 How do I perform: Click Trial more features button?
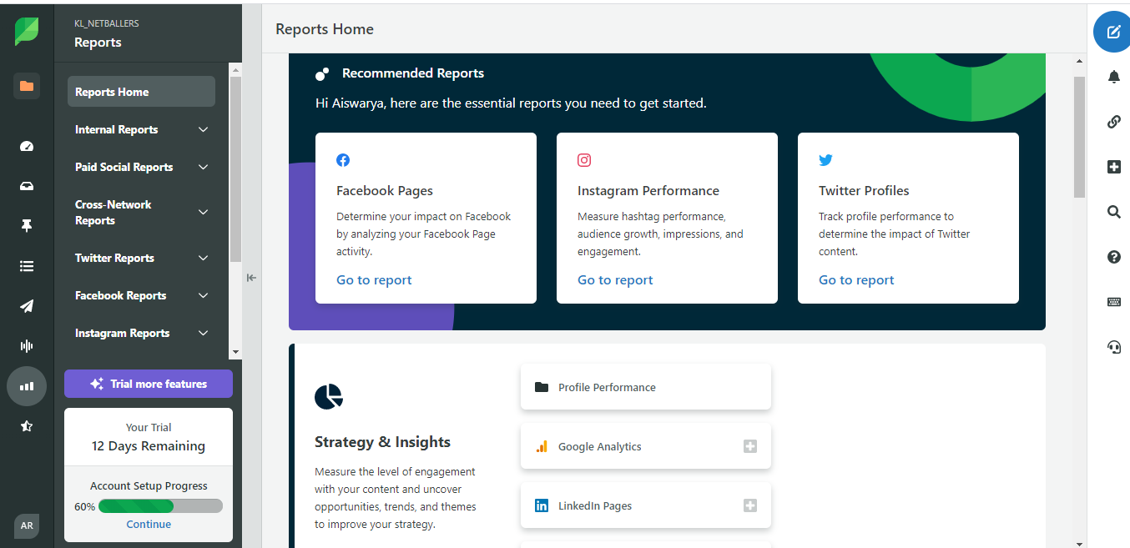coord(149,384)
